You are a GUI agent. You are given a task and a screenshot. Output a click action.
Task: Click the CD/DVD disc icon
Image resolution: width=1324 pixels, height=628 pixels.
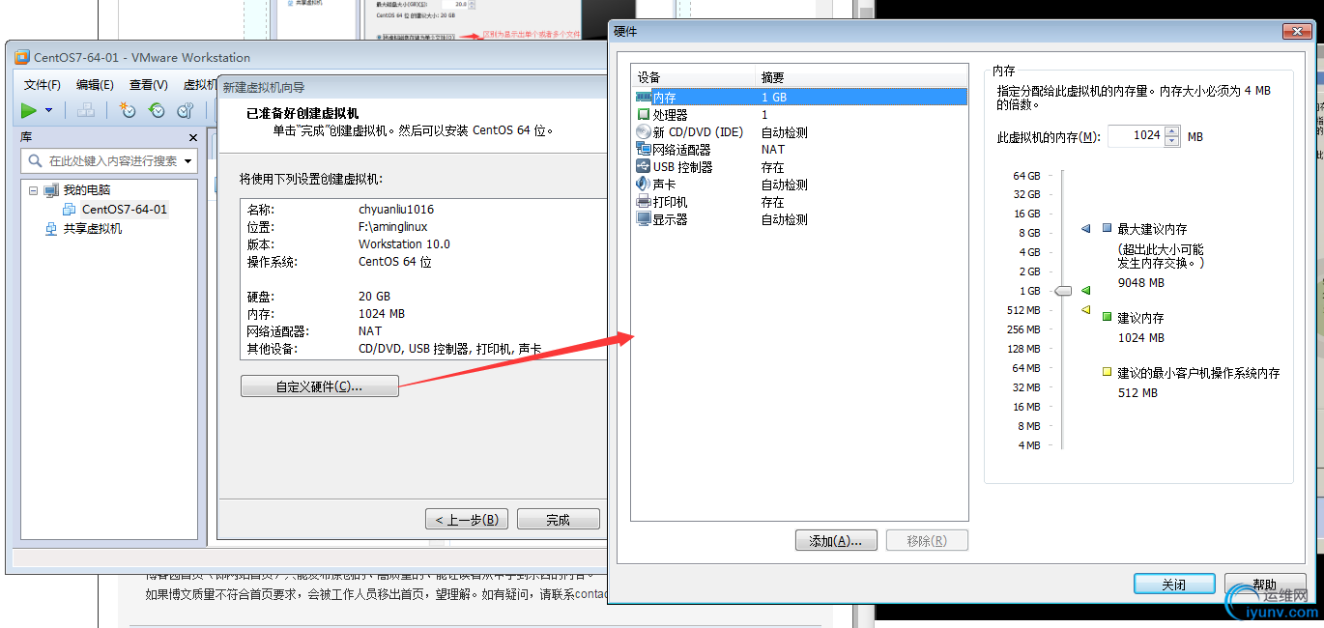tap(644, 132)
